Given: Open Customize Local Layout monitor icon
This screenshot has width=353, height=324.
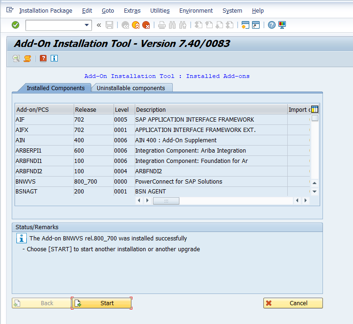Looking at the screenshot, I should pos(282,25).
